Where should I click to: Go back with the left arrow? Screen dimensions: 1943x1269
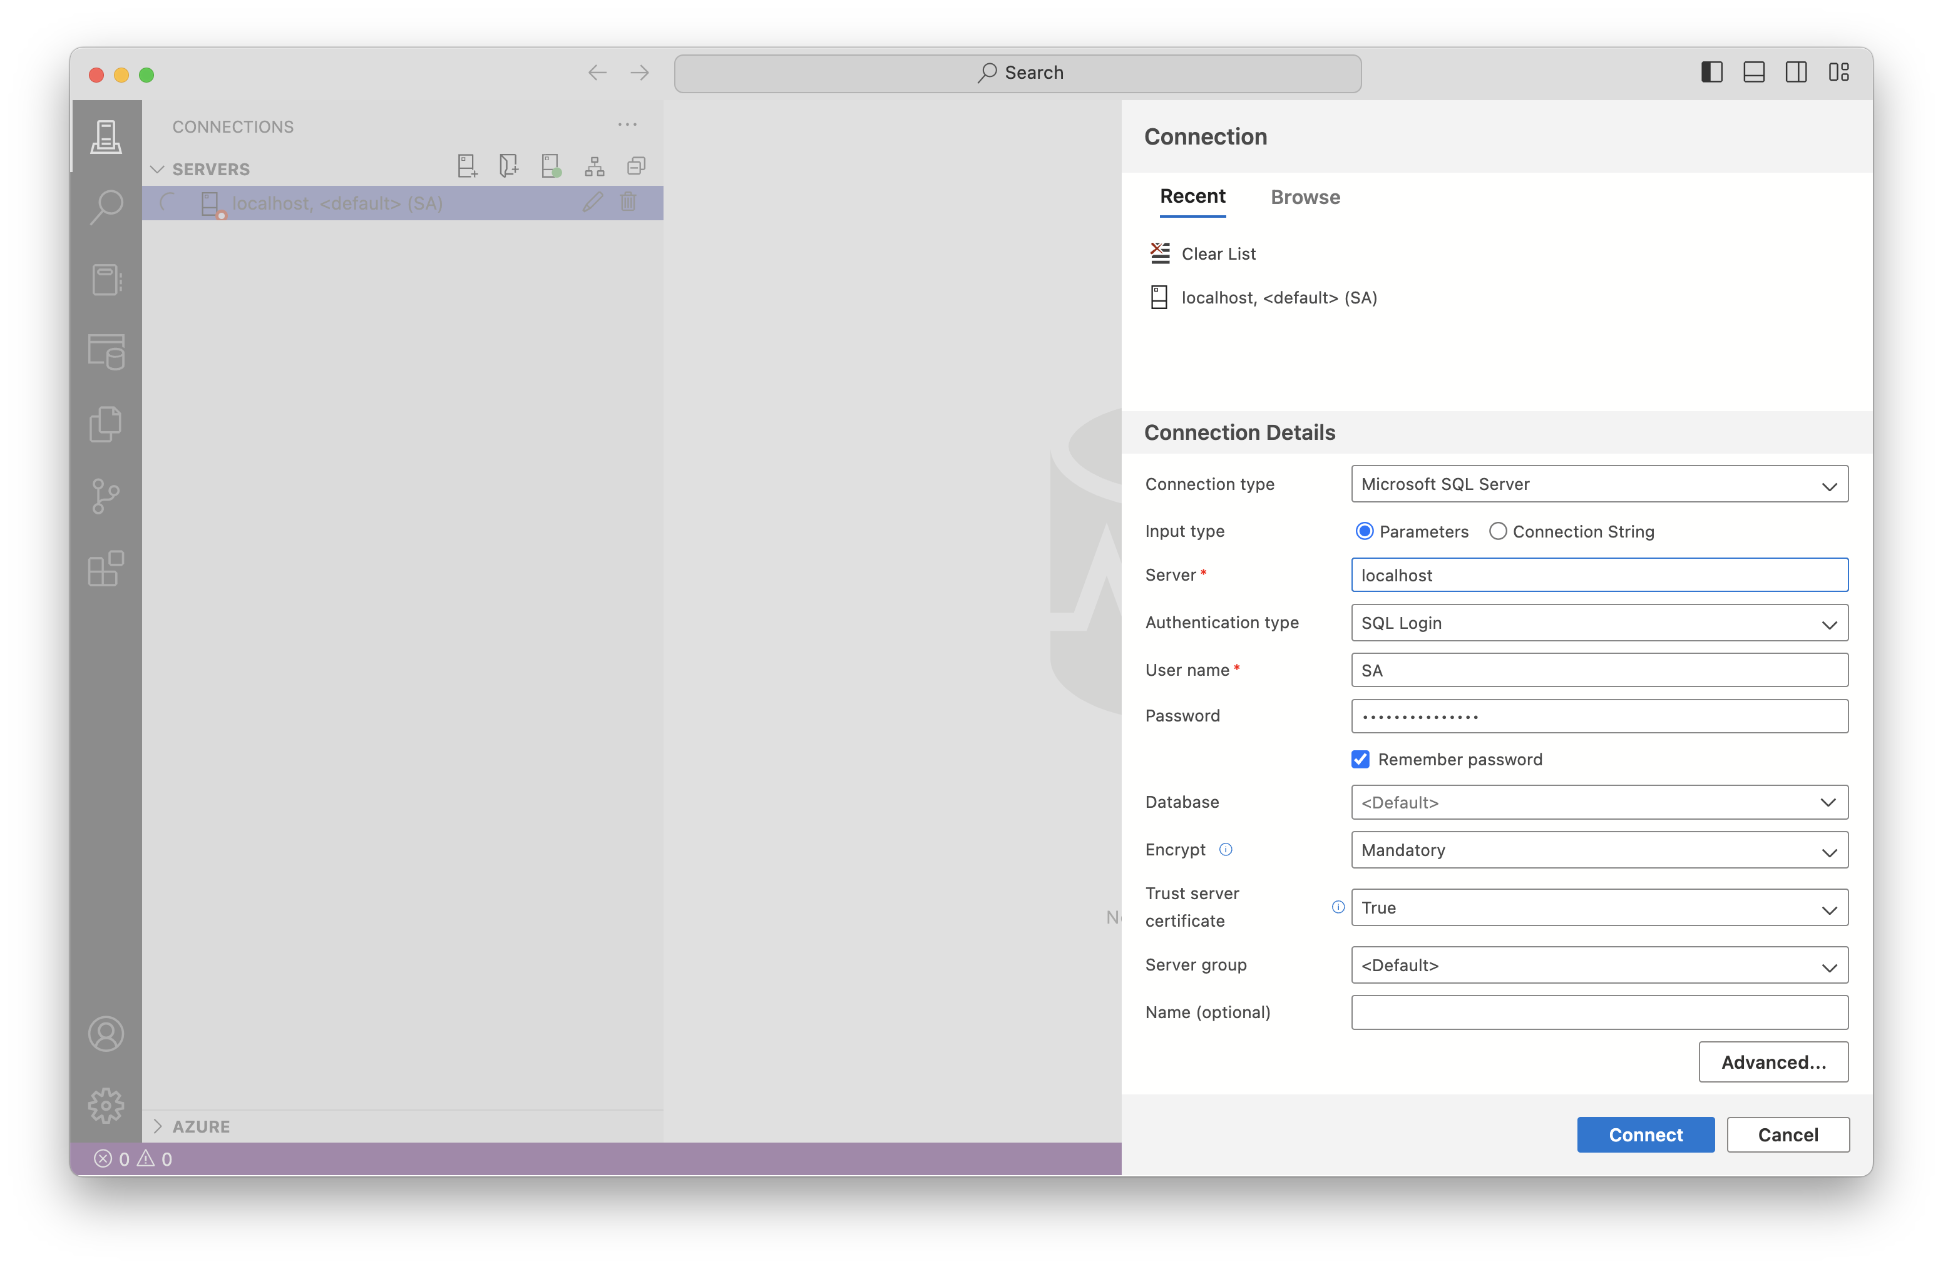click(597, 73)
